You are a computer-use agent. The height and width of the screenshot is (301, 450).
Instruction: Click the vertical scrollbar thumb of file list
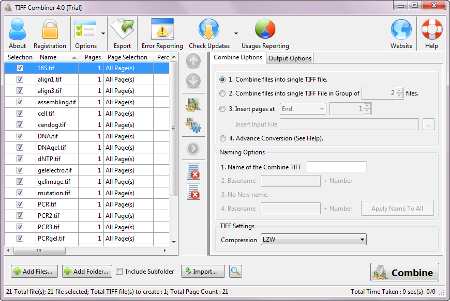174,129
